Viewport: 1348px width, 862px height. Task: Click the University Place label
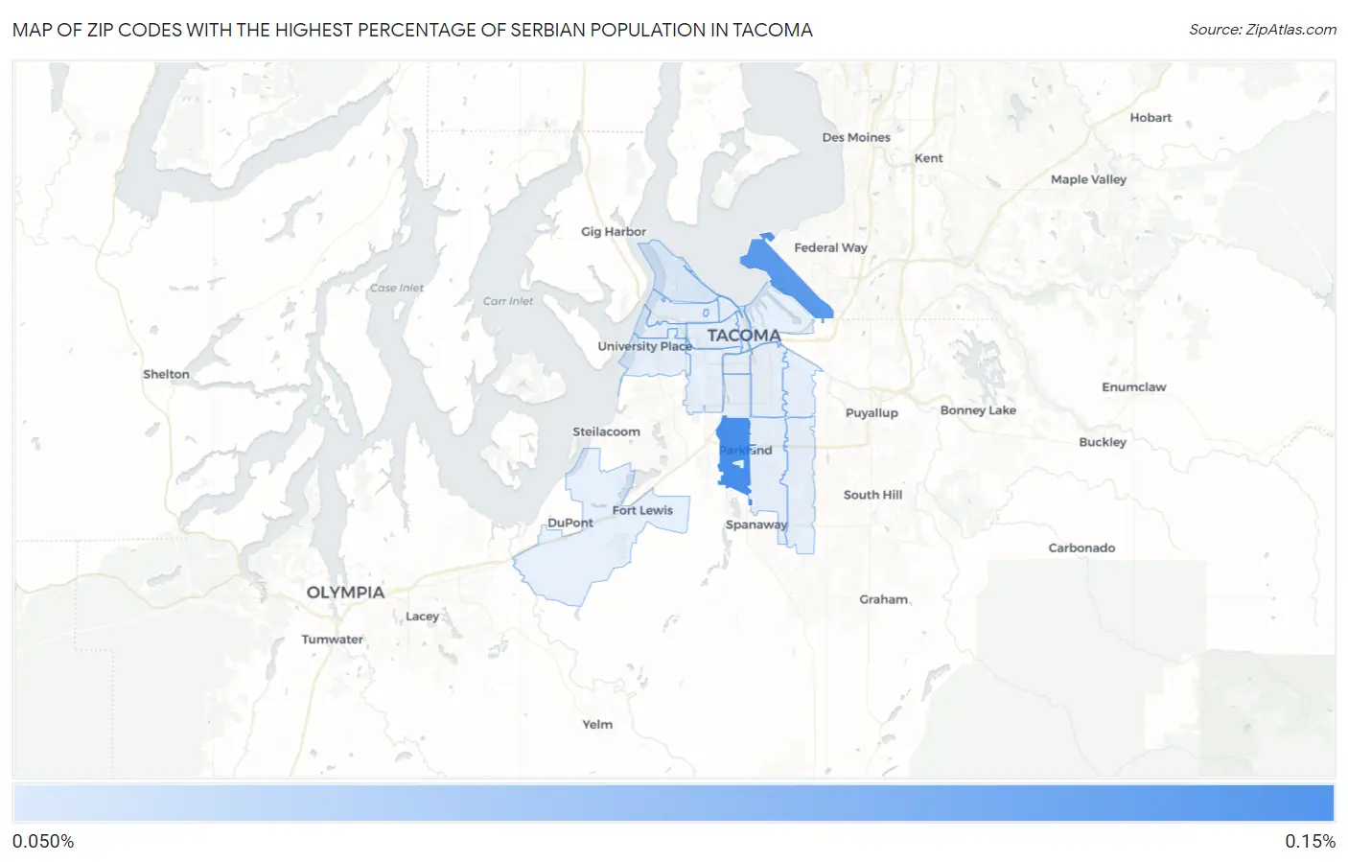pyautogui.click(x=644, y=346)
